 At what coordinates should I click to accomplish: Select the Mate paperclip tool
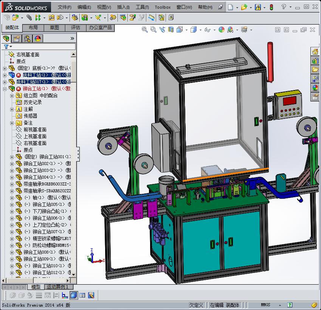[x=29, y=18]
